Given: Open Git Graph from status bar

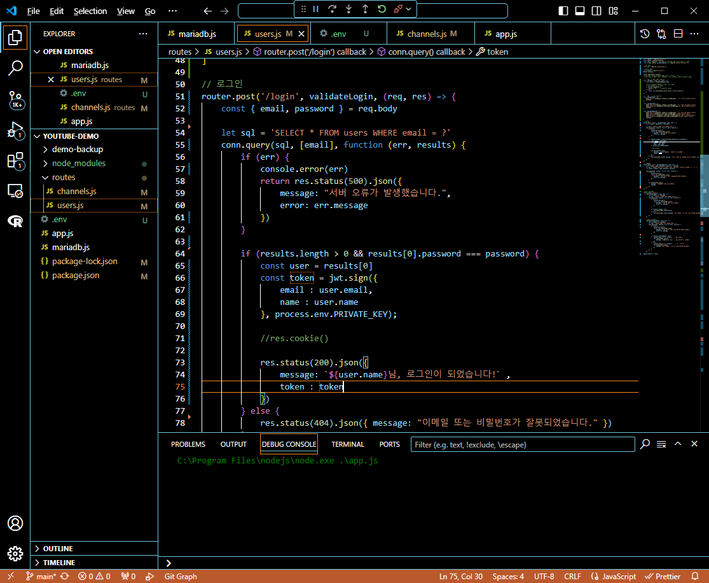Looking at the screenshot, I should pos(181,576).
